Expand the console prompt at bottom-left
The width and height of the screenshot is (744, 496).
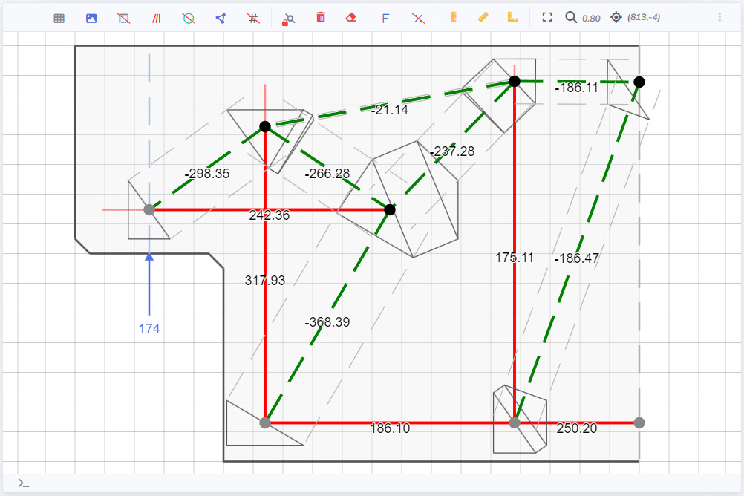pos(24,483)
